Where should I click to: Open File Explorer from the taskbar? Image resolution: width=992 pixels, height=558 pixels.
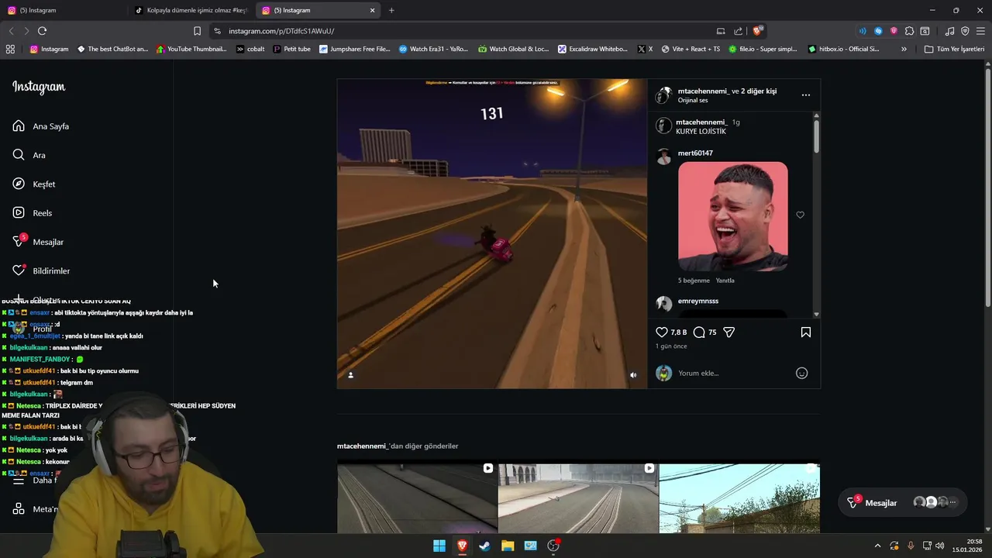508,546
